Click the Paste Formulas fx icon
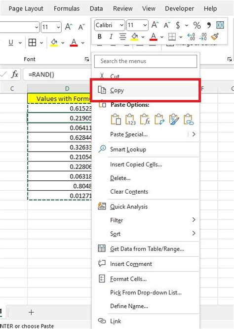Screen dimensions: 234x329 (x=145, y=120)
